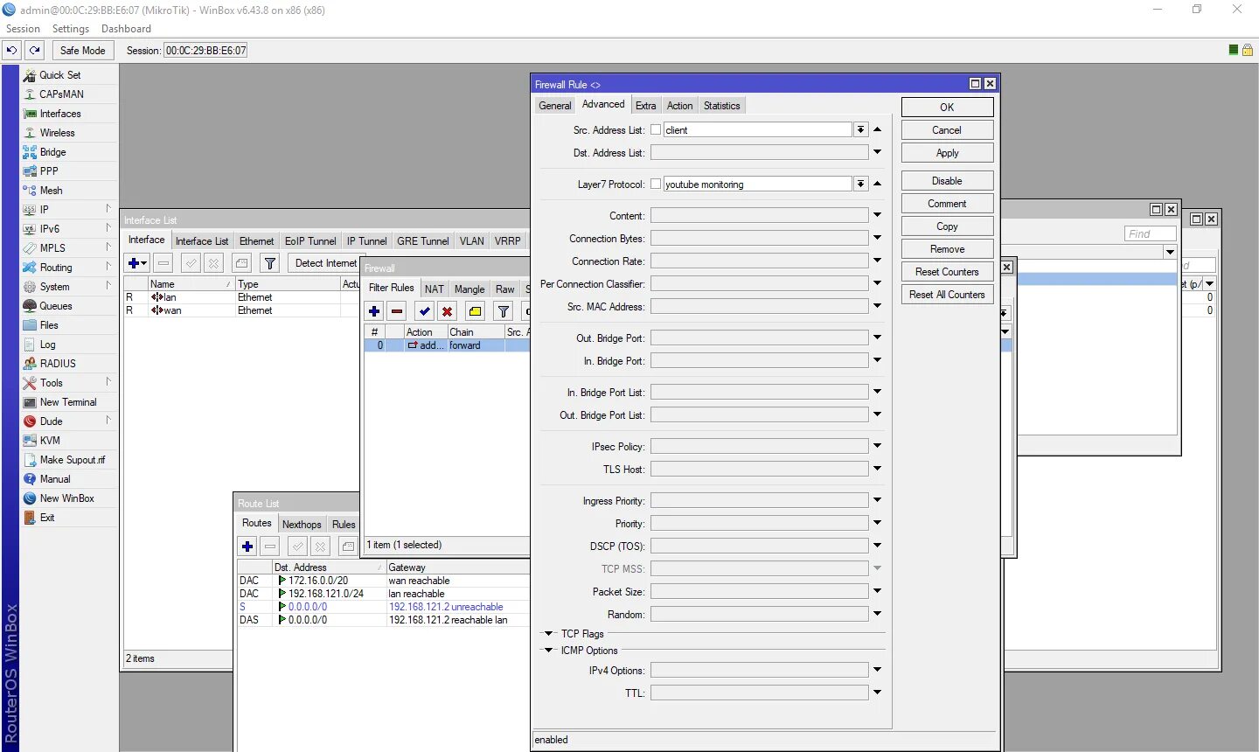Expand the ICMP Options section
1259x752 pixels.
549,651
